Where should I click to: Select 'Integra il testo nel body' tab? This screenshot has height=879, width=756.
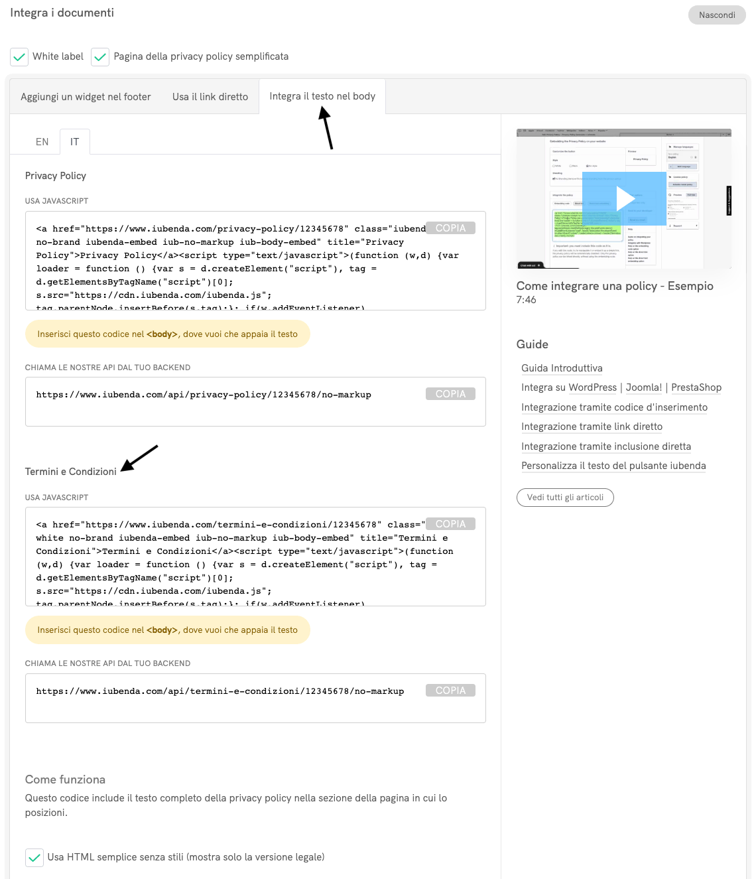click(322, 96)
